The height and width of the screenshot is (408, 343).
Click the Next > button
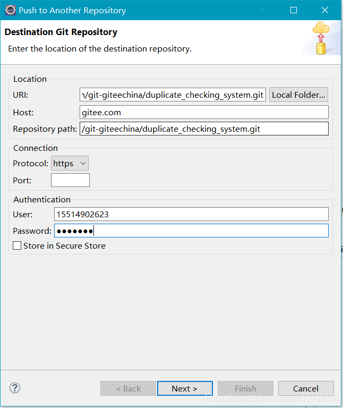tap(185, 388)
